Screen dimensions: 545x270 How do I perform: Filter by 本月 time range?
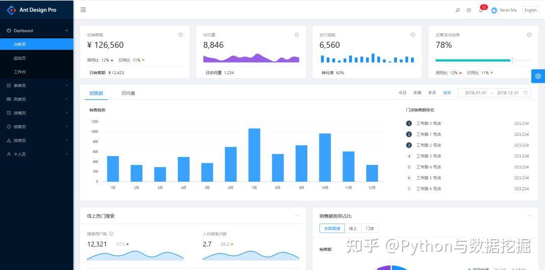(x=432, y=93)
